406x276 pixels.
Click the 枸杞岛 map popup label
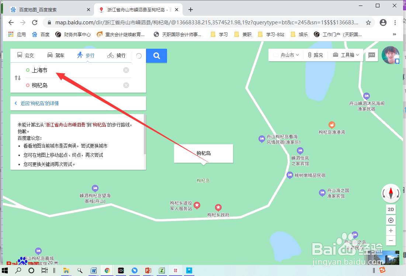204,153
